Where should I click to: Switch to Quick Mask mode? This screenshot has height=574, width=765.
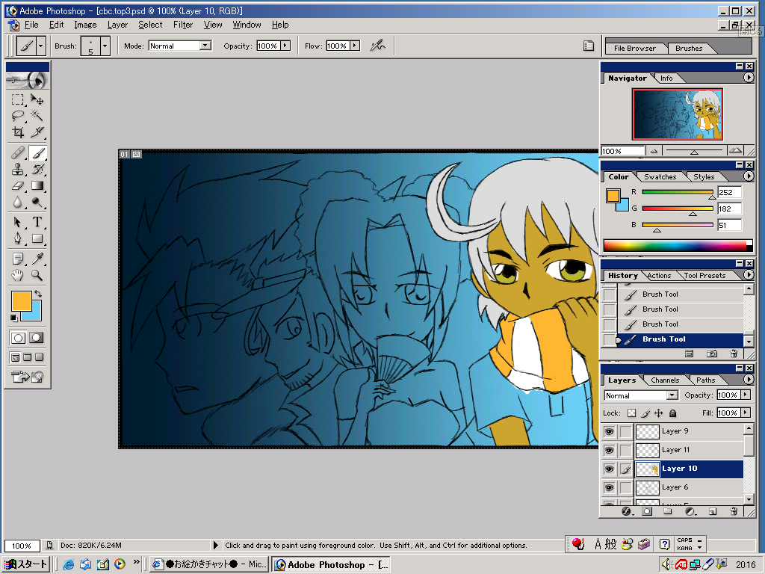(36, 337)
